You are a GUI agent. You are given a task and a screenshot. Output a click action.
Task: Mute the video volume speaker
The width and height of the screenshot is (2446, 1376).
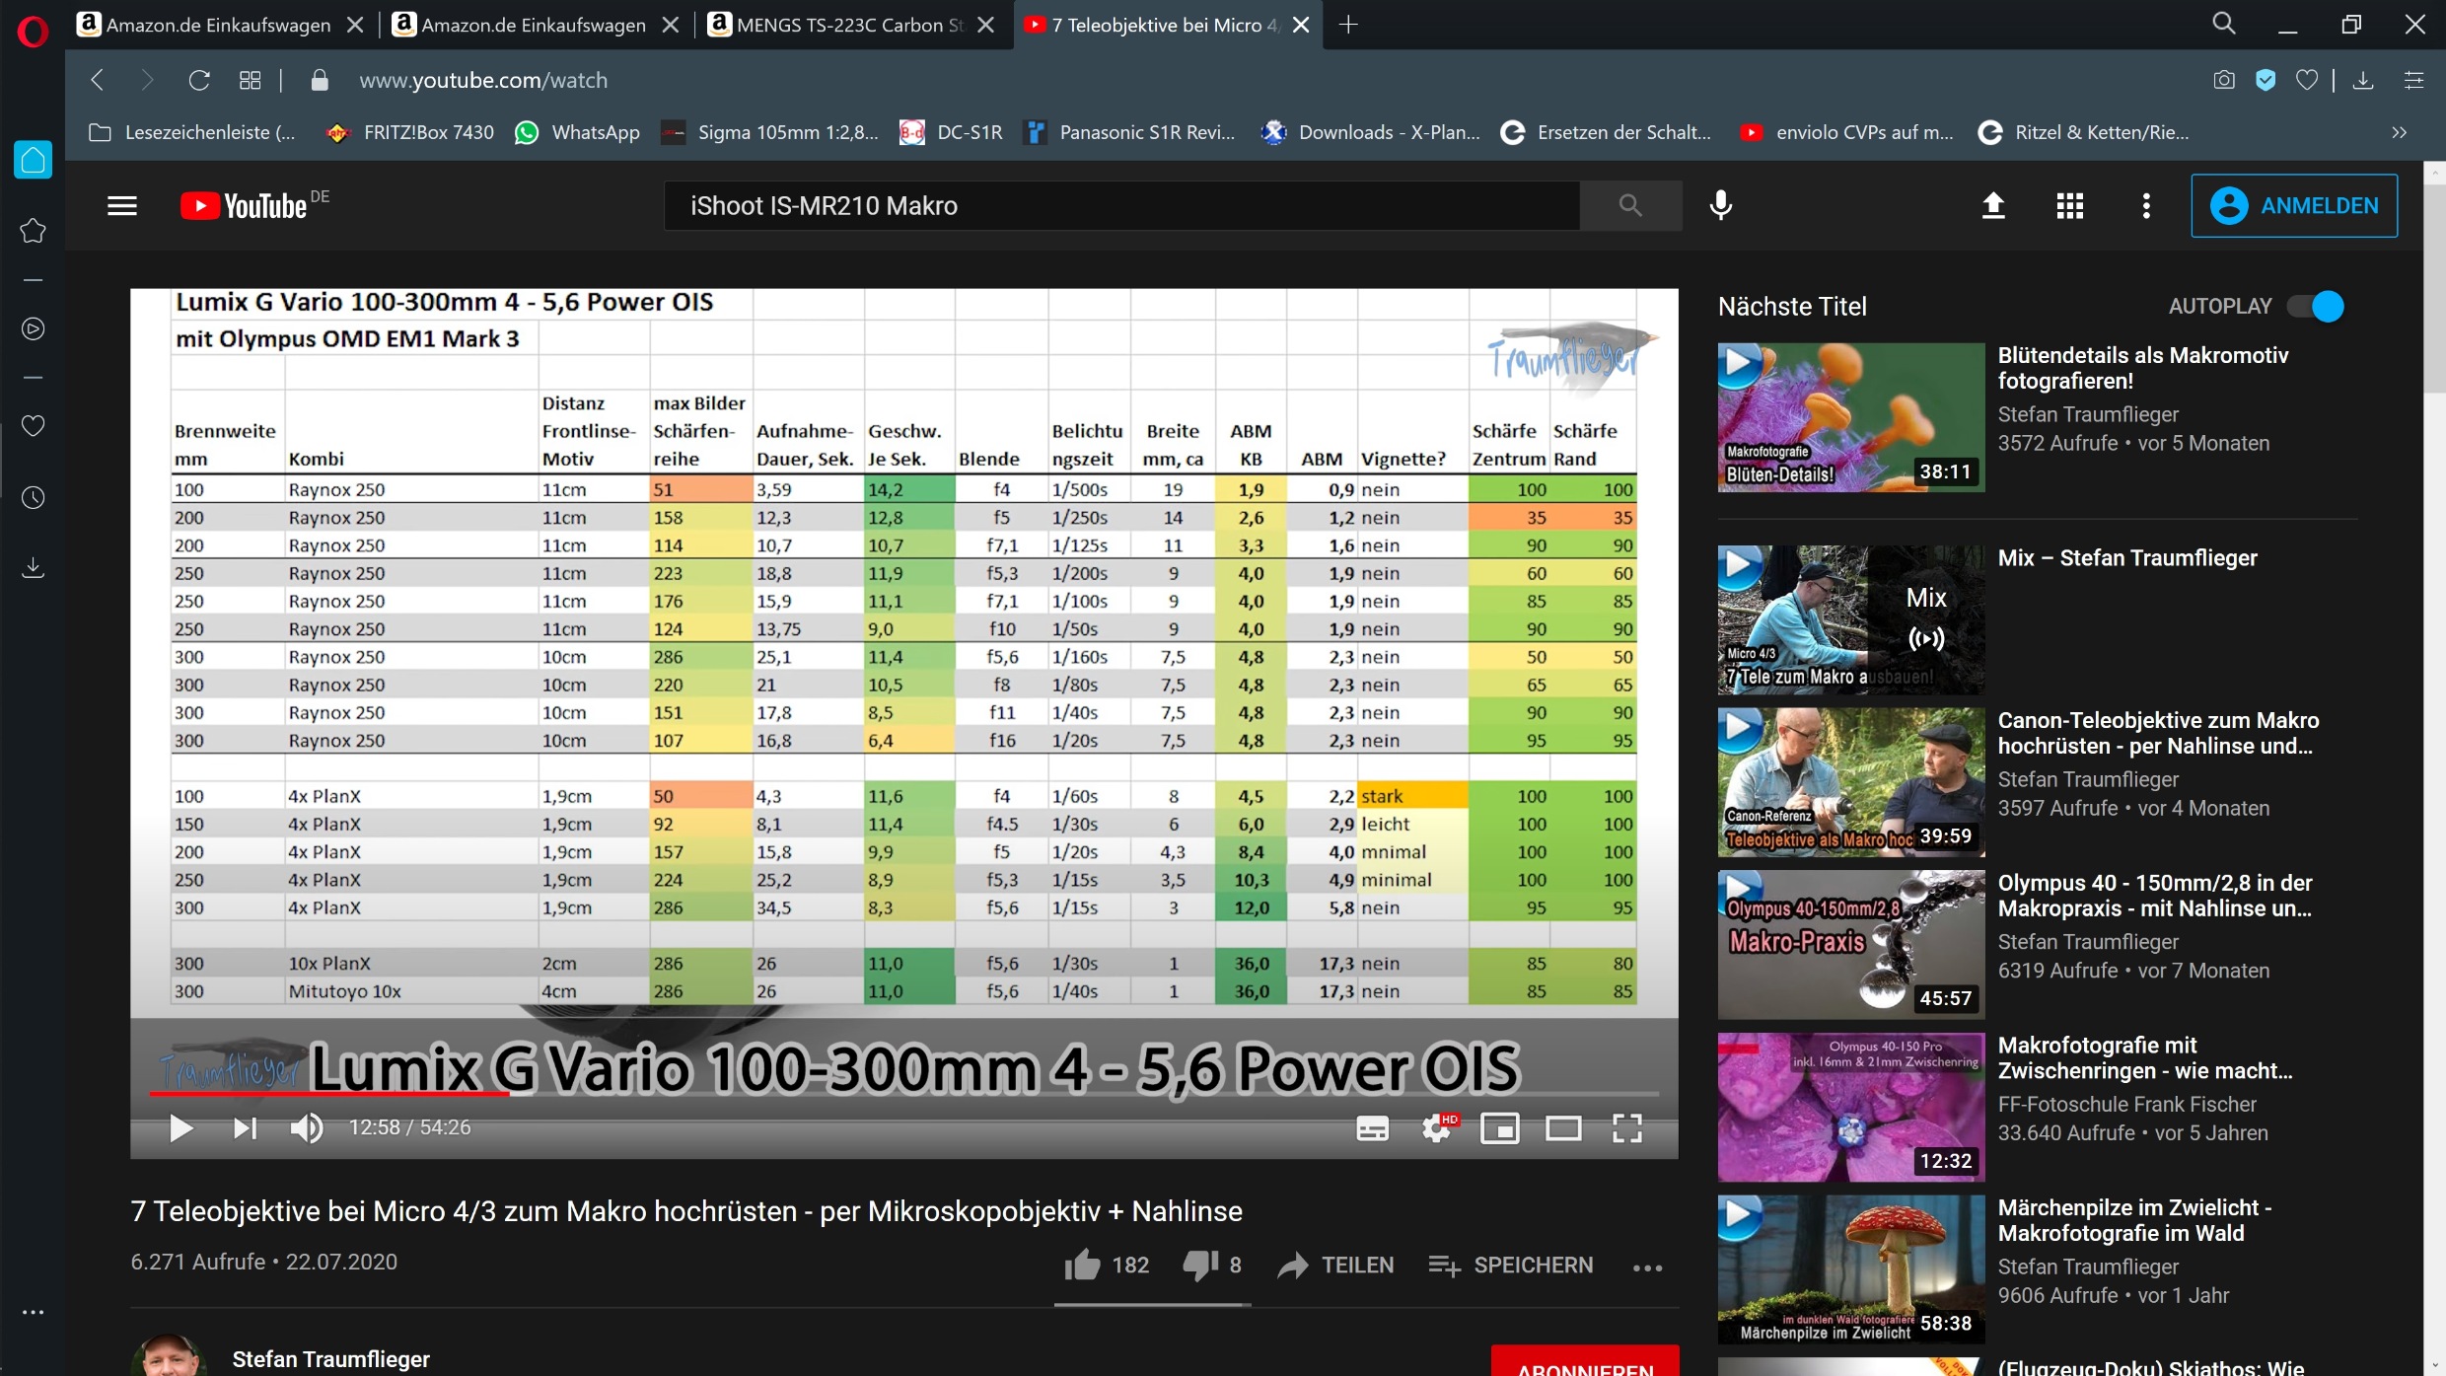click(307, 1127)
